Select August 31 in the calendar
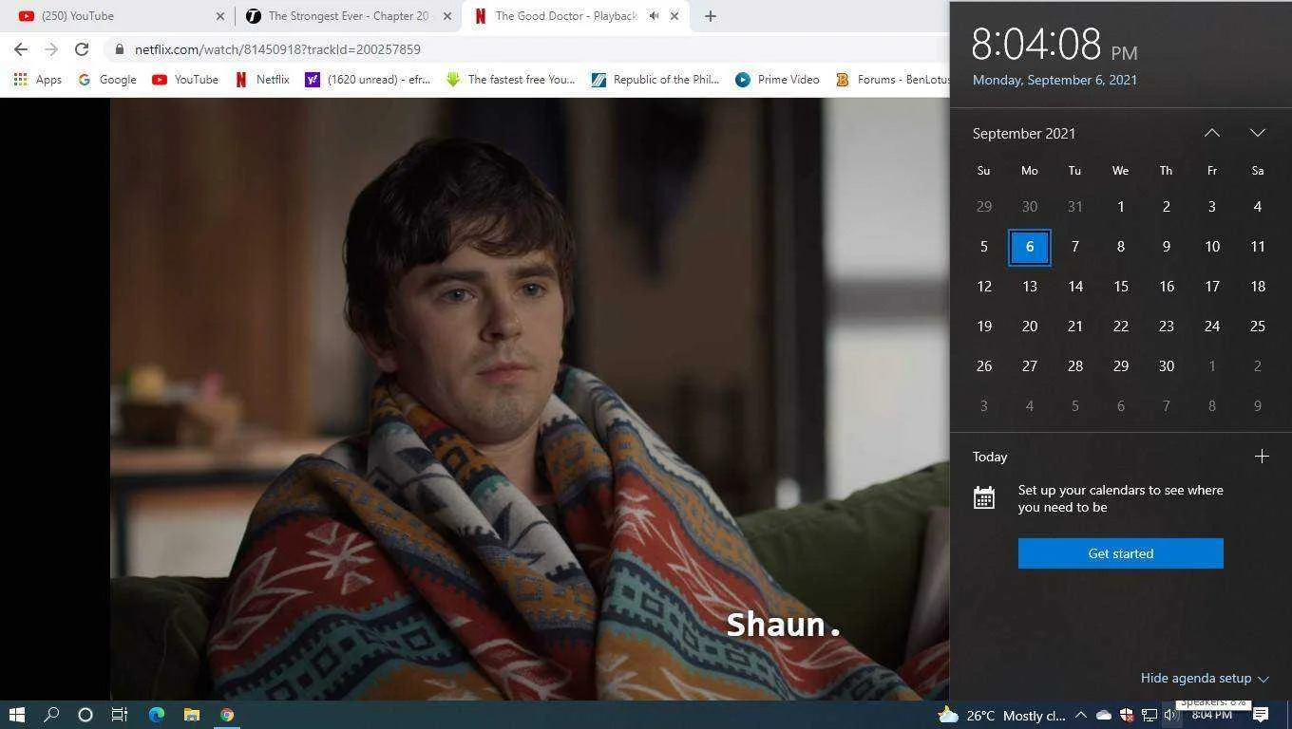This screenshot has width=1292, height=729. click(x=1075, y=207)
